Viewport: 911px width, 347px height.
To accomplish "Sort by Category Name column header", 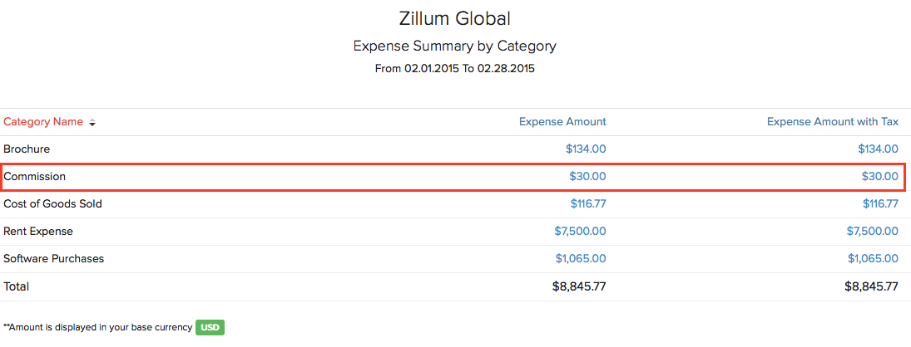I will tap(43, 122).
